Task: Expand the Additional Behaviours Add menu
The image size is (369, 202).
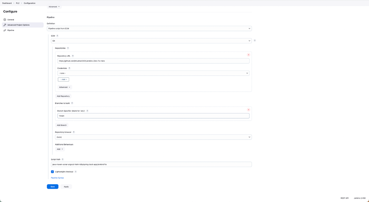Action: 60,149
